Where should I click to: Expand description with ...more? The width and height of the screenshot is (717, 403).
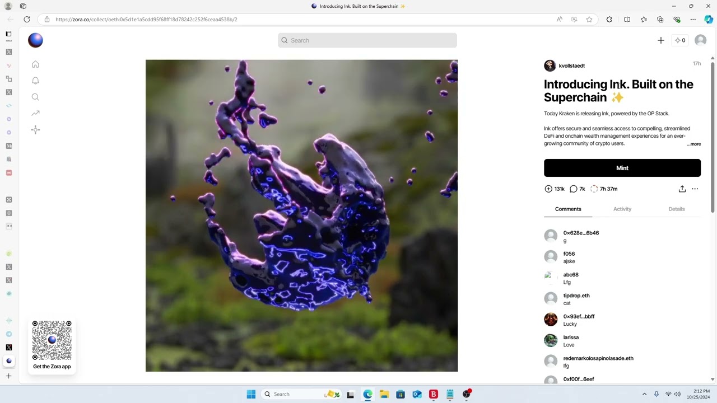click(x=694, y=144)
